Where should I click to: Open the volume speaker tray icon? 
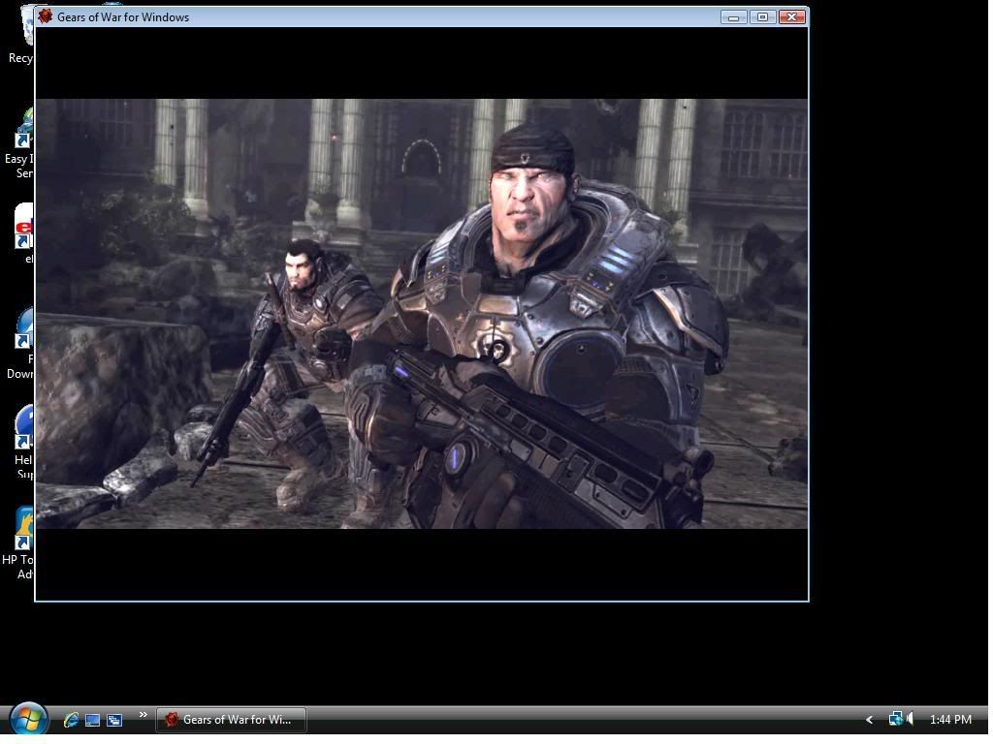pyautogui.click(x=911, y=719)
